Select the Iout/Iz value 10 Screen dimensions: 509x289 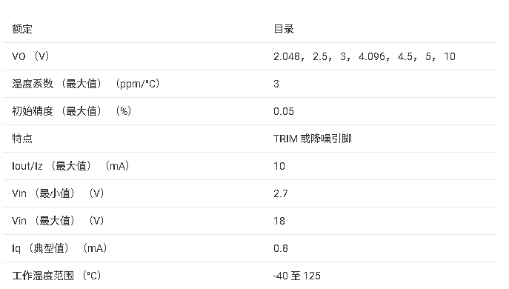[279, 166]
